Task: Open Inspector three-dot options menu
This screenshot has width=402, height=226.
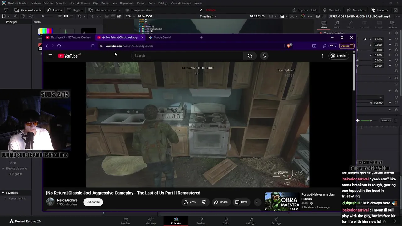Action: (398, 16)
